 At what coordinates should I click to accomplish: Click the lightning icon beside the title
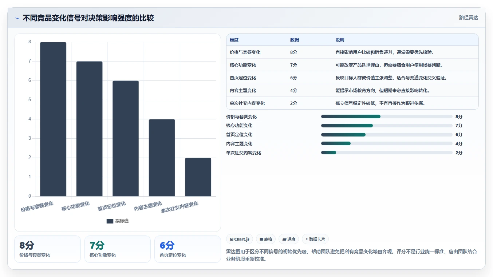[17, 18]
